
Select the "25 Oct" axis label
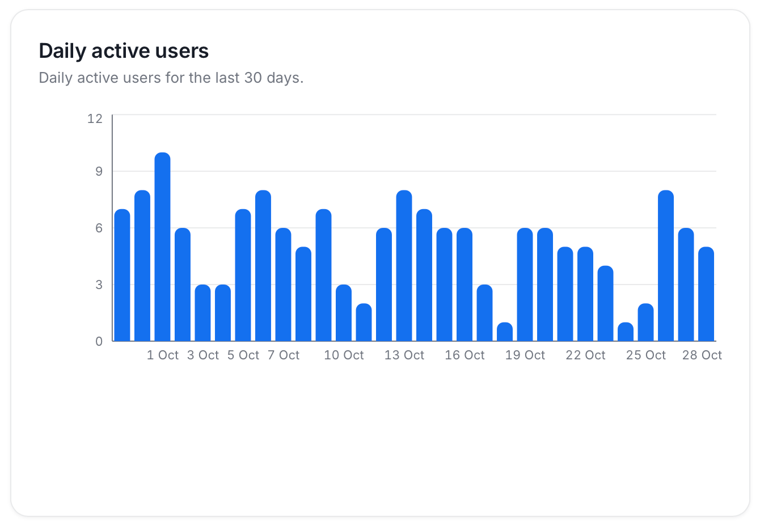646,355
